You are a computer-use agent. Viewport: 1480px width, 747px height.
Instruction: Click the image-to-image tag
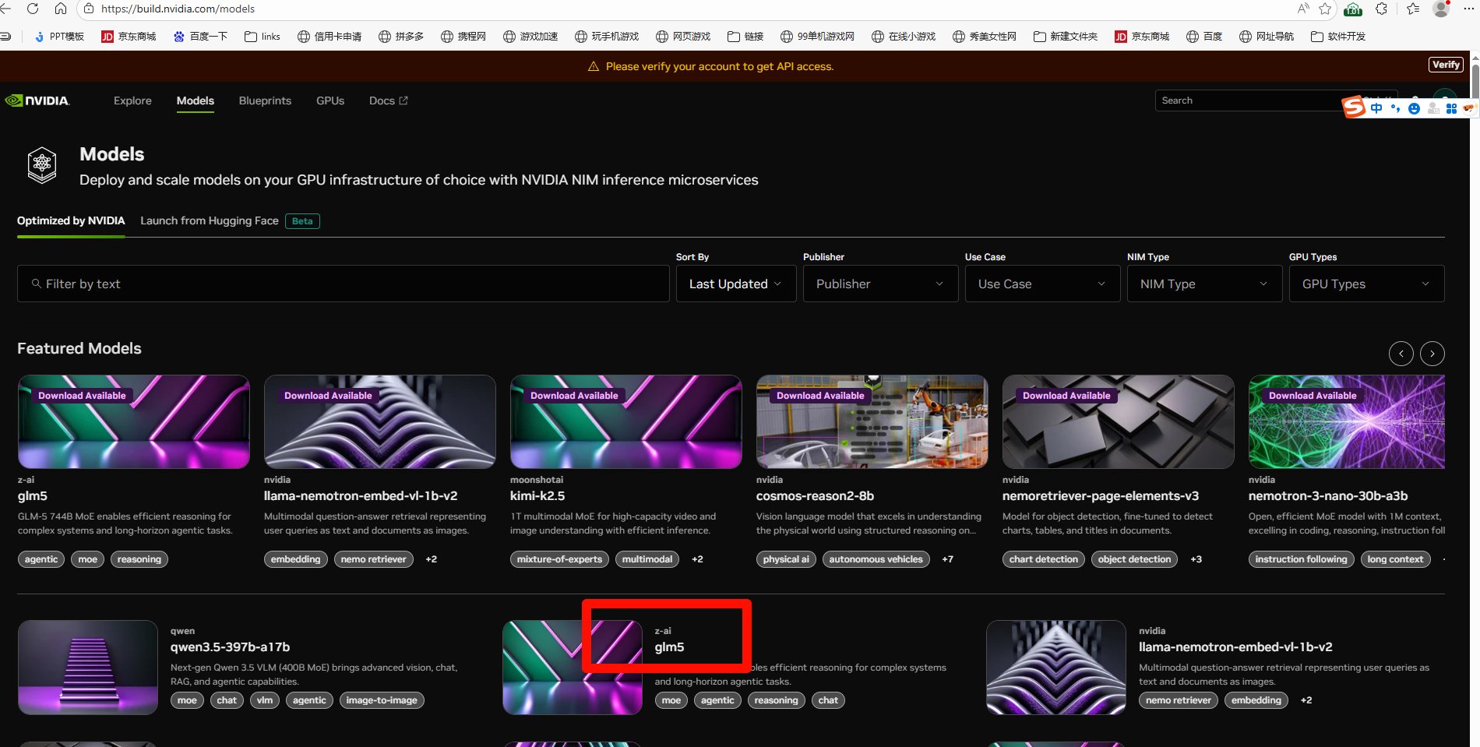(382, 700)
